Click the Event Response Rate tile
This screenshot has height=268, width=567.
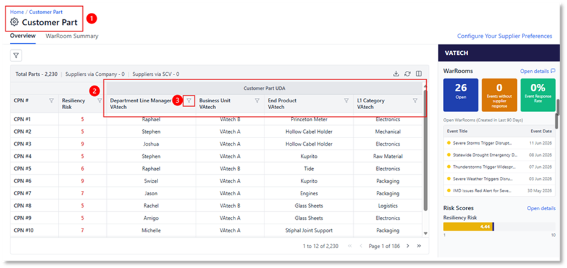coord(538,95)
